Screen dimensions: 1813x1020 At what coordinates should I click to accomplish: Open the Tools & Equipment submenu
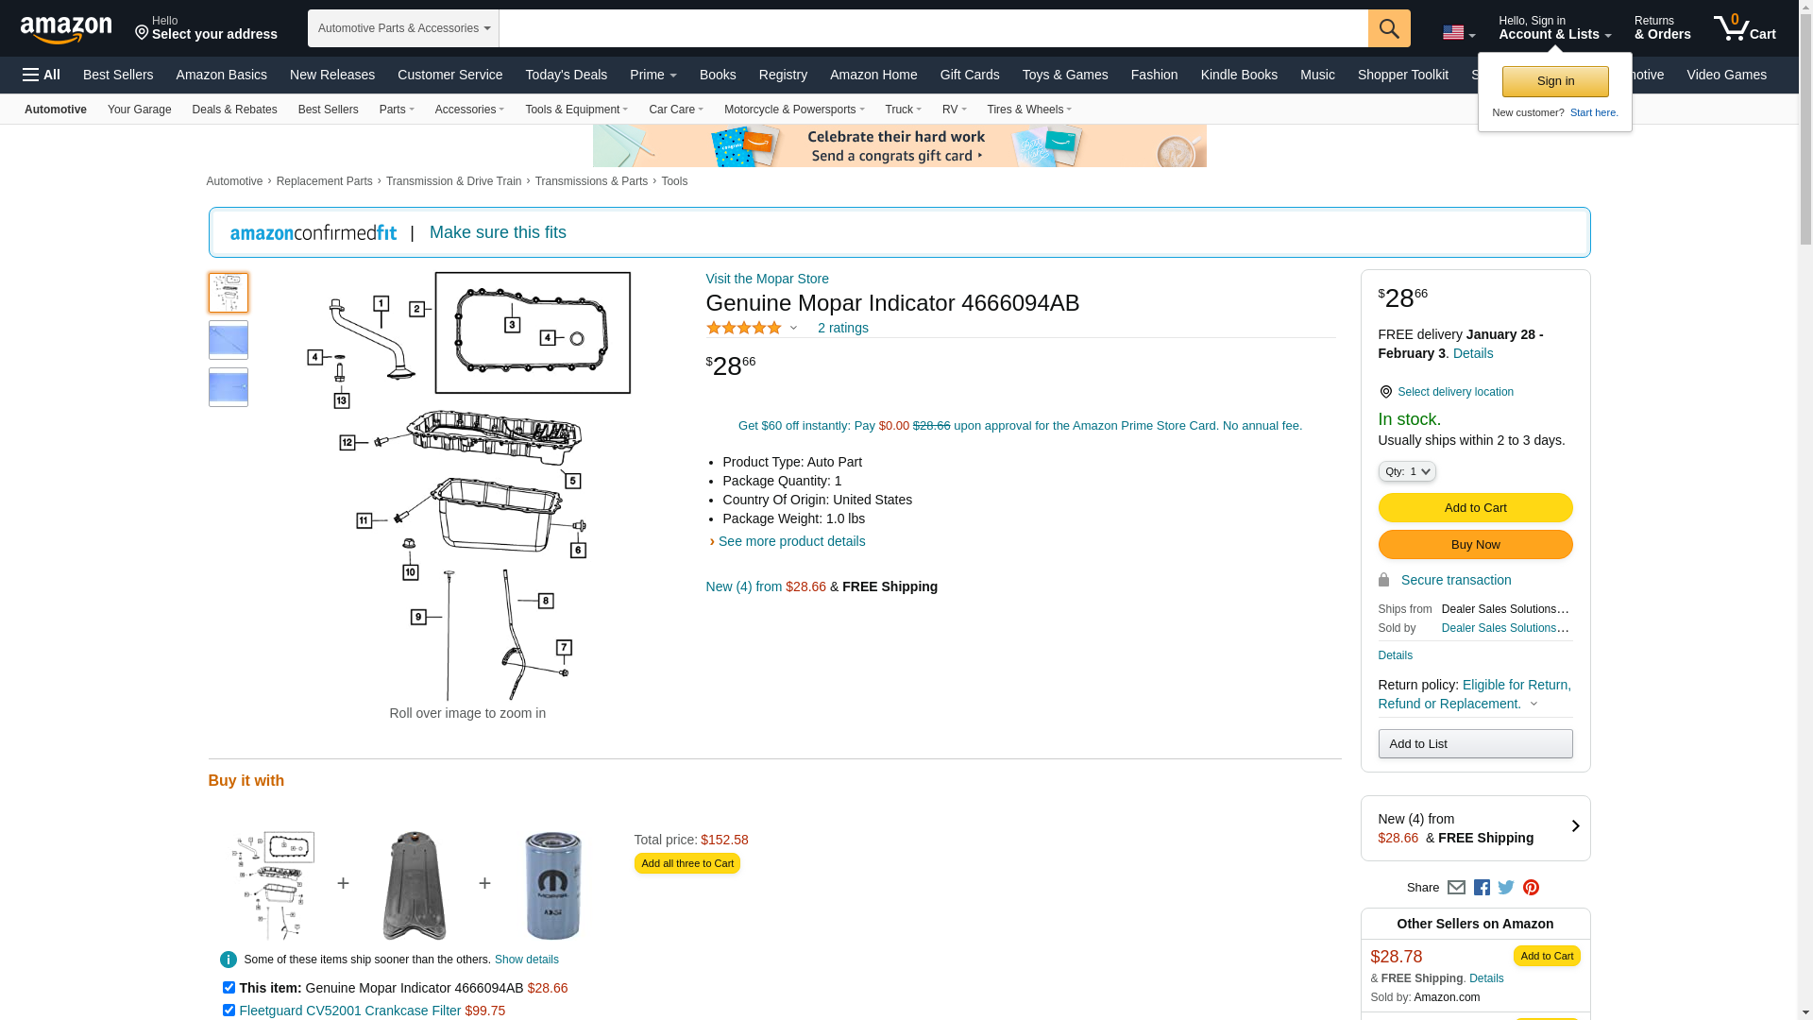pyautogui.click(x=576, y=110)
